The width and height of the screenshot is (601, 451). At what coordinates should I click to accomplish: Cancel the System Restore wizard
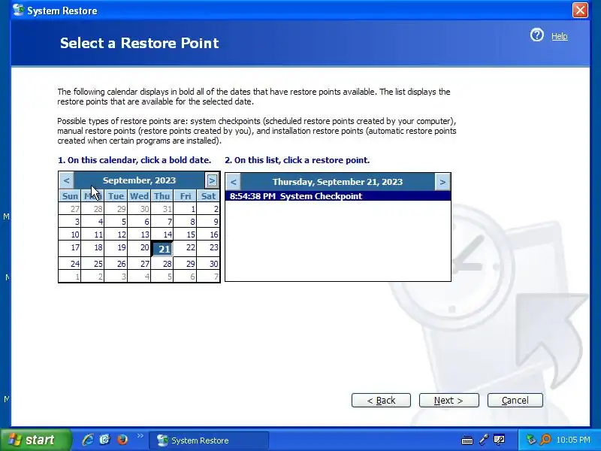coord(515,401)
